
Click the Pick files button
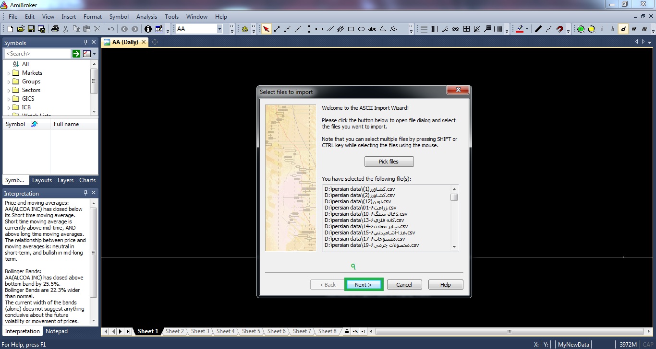point(389,162)
